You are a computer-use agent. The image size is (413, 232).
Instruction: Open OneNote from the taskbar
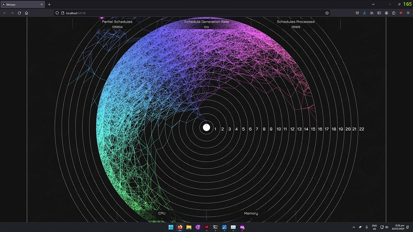pos(197,227)
